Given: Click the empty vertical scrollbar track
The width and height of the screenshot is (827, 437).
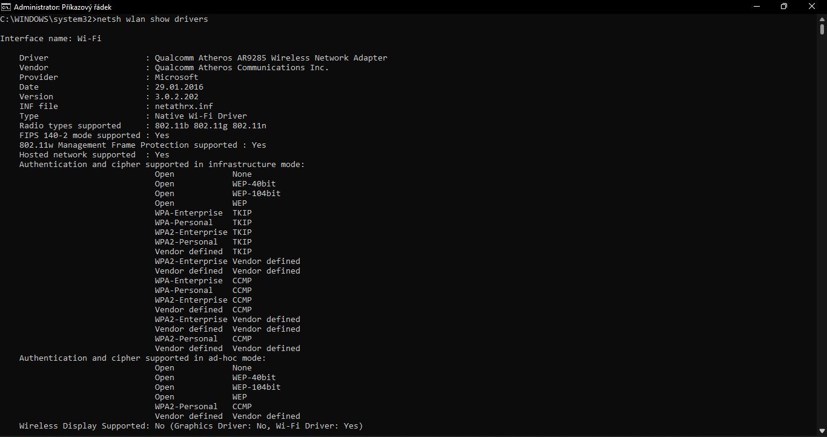Looking at the screenshot, I should (x=822, y=242).
